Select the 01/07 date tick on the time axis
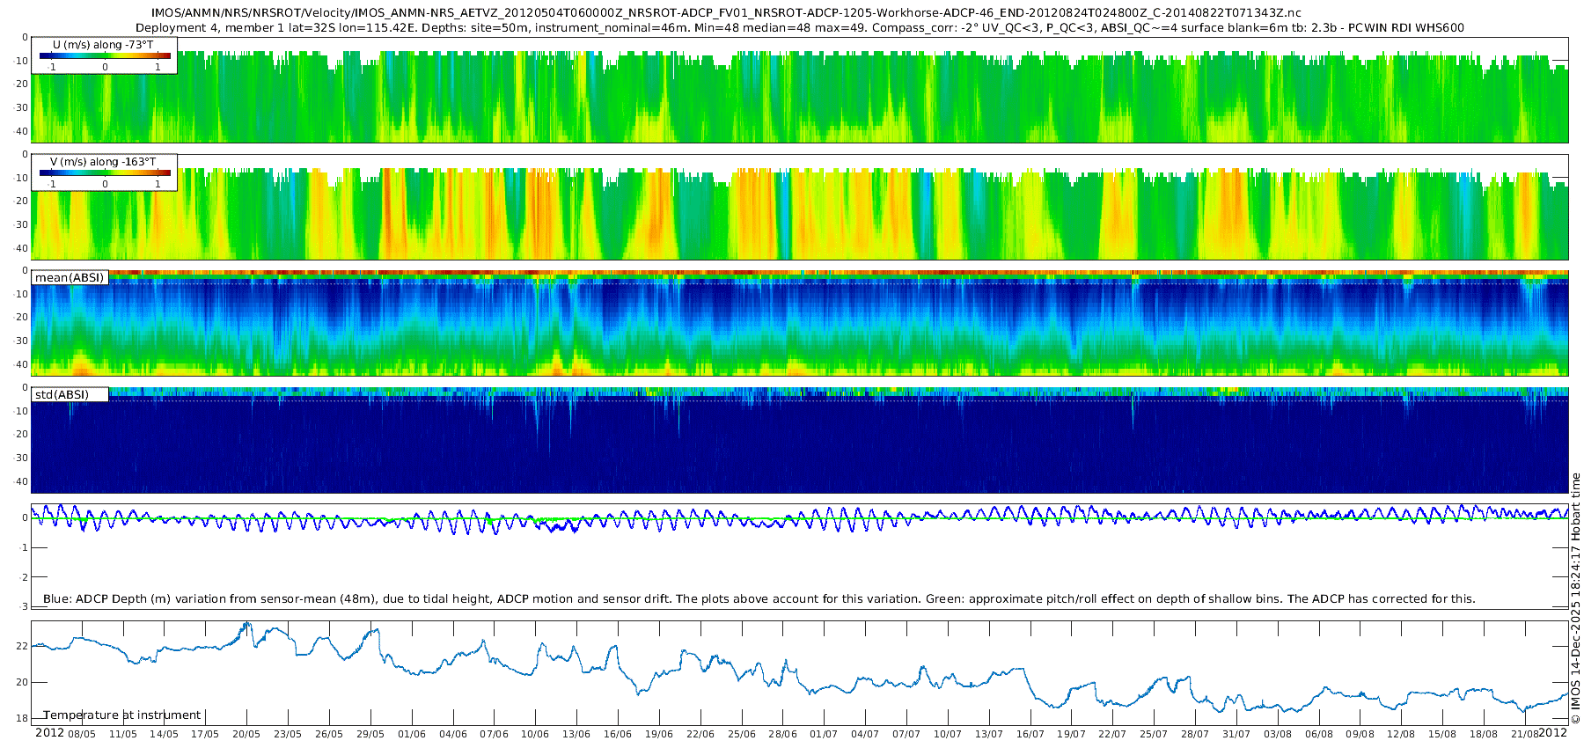Image resolution: width=1584 pixels, height=748 pixels. 824,734
